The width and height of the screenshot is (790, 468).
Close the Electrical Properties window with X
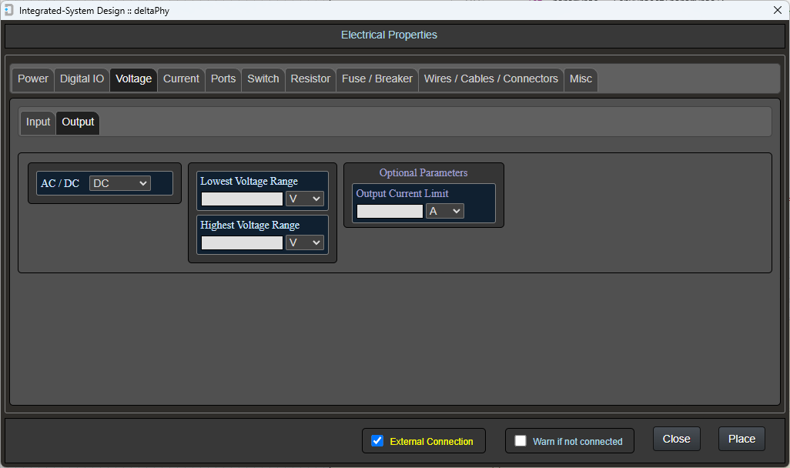coord(777,10)
